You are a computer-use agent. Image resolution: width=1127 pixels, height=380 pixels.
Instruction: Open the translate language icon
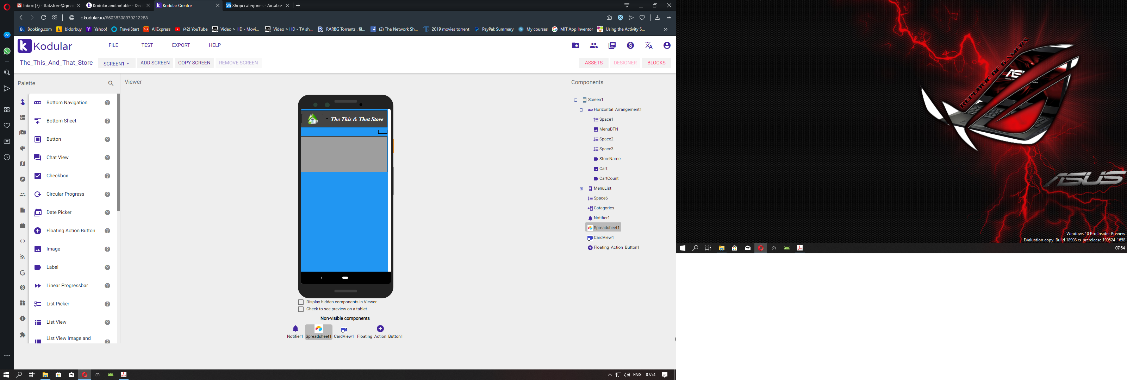coord(648,45)
